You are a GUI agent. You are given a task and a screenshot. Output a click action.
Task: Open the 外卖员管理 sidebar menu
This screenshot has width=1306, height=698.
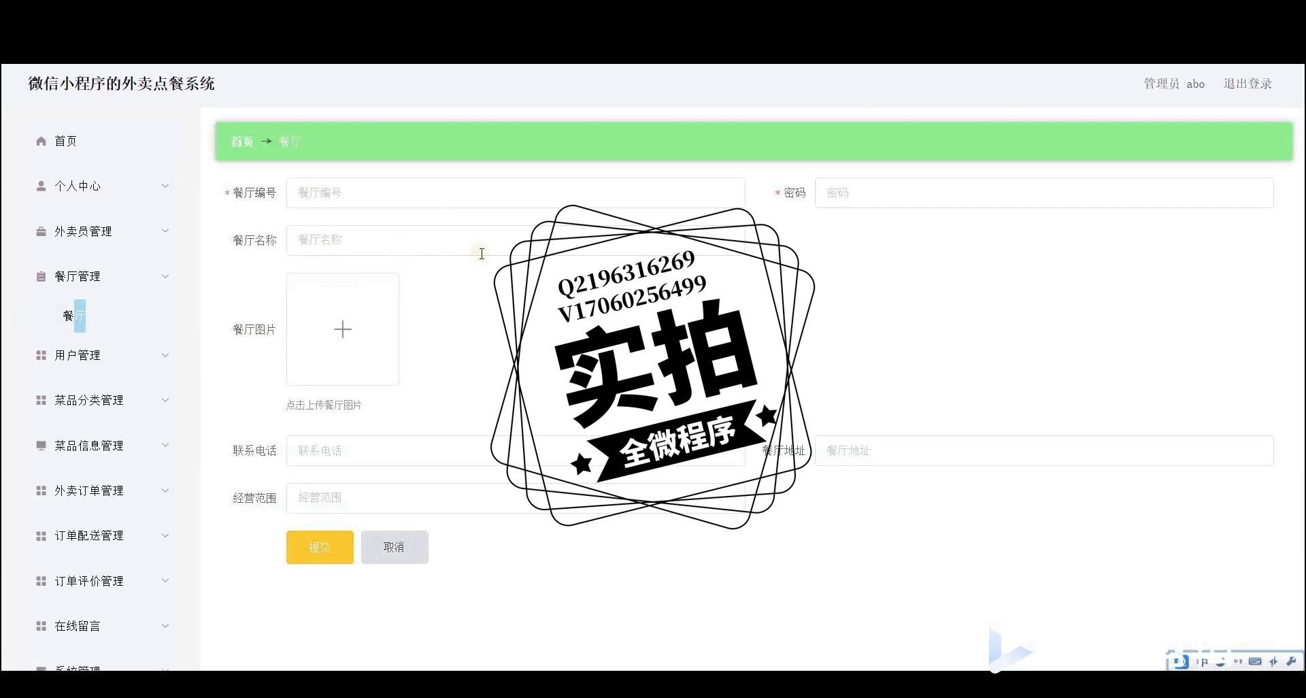[102, 231]
